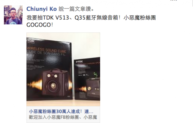Screen dimensions: 193x123
Task: Click the 歡迎加入小惡魔FB粉絲團 link description
Action: point(63,117)
